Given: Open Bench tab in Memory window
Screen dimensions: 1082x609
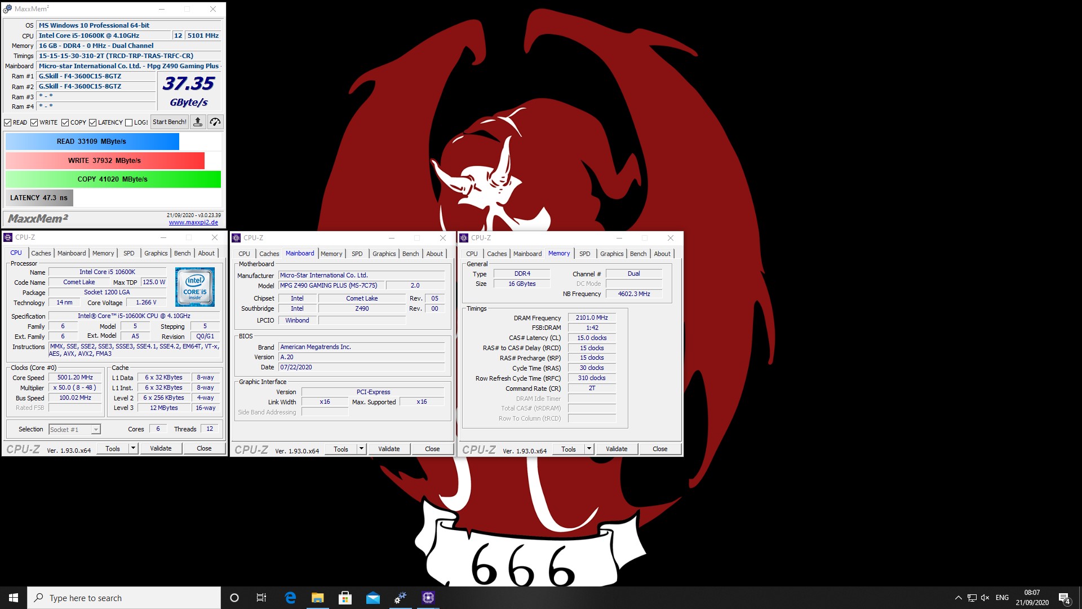Looking at the screenshot, I should click(638, 254).
